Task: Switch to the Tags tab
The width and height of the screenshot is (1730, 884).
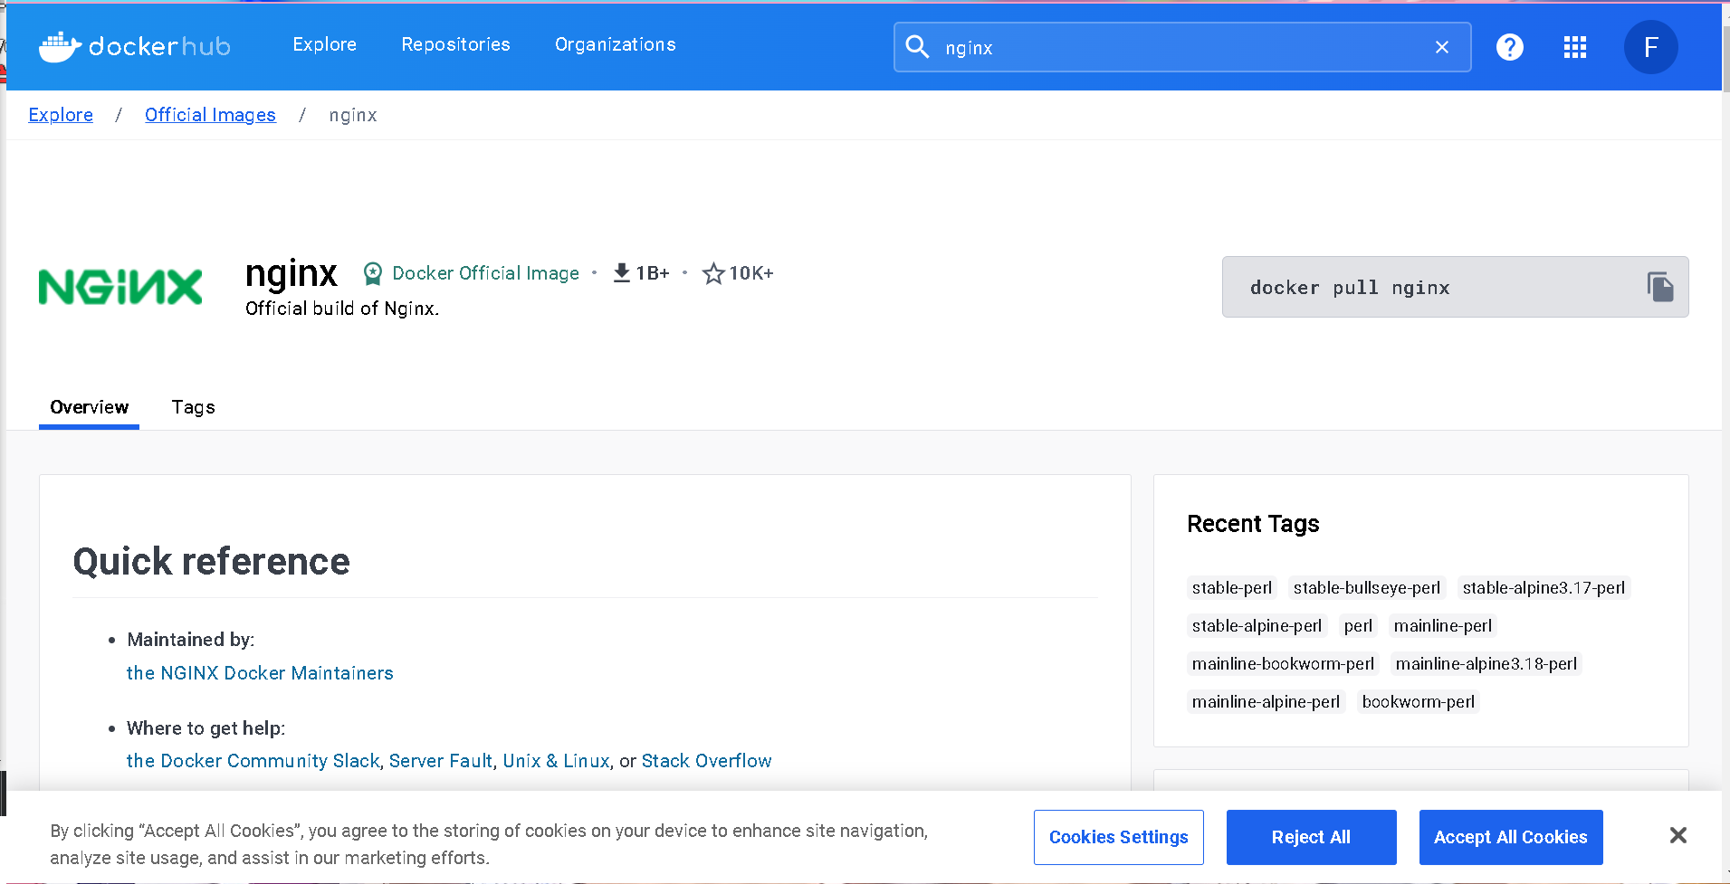Action: pyautogui.click(x=193, y=407)
